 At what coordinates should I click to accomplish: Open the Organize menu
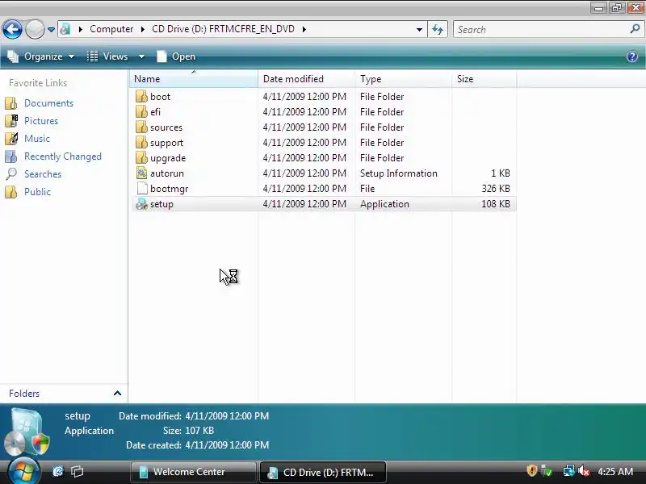41,56
